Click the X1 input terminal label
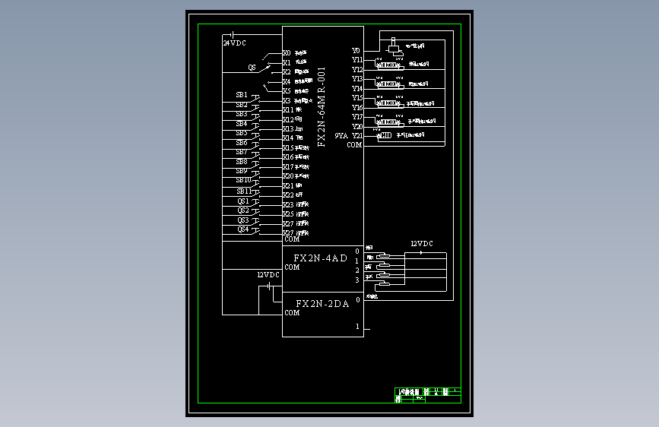 pos(287,62)
